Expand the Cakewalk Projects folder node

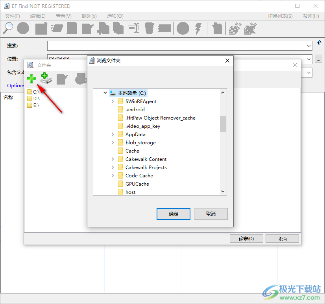pyautogui.click(x=113, y=167)
